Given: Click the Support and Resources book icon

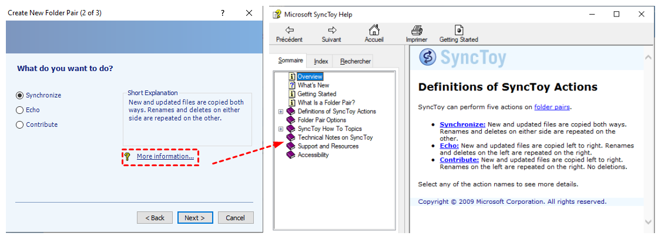Looking at the screenshot, I should (291, 146).
